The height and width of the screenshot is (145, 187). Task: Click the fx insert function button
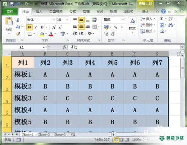pyautogui.click(x=64, y=47)
